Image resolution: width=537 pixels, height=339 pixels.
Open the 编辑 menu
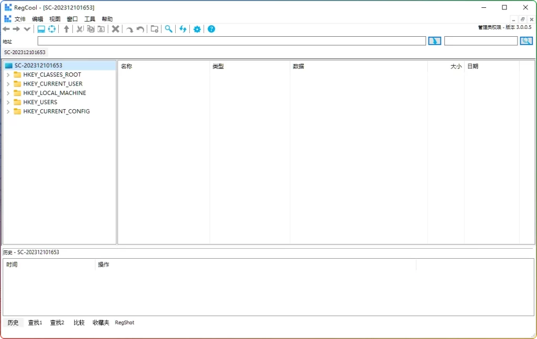tap(37, 18)
